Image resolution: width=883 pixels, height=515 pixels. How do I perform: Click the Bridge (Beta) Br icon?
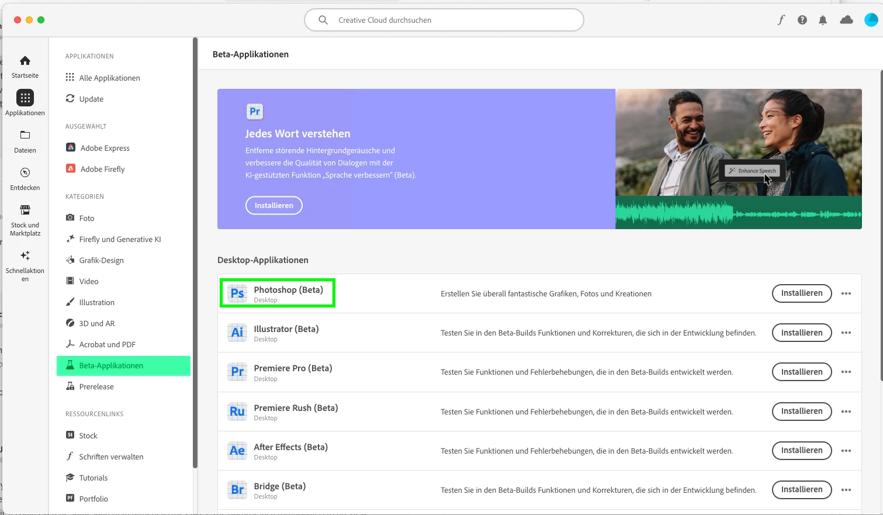237,490
